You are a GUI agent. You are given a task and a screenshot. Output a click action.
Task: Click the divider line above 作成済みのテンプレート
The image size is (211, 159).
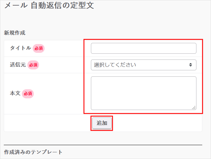tap(103, 145)
